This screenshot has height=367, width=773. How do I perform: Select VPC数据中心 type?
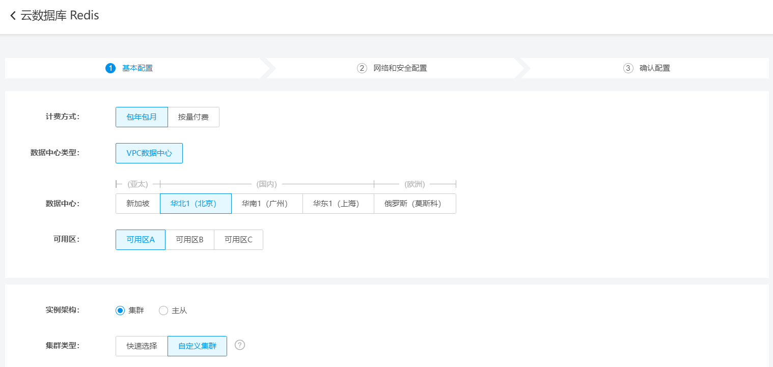[x=149, y=153]
